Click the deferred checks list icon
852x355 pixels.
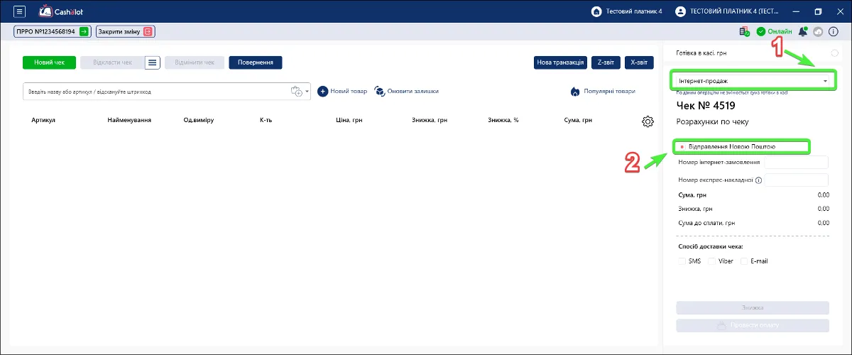click(x=153, y=62)
